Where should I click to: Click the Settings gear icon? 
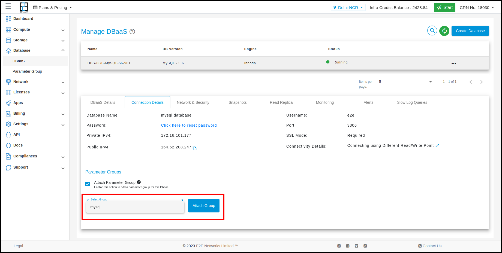point(8,124)
